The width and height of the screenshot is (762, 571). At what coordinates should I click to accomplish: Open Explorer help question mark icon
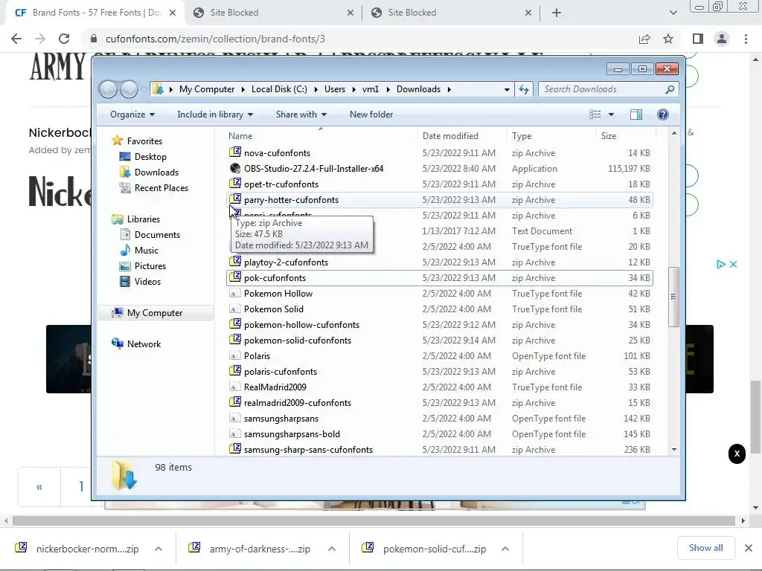point(663,114)
